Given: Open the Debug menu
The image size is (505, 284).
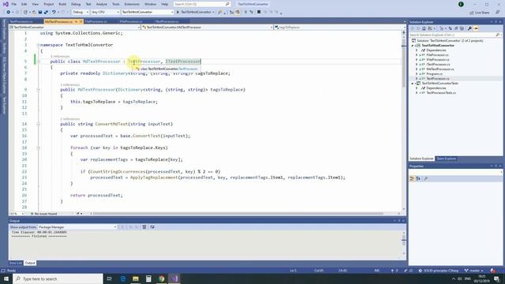Looking at the screenshot, I should pos(76,4).
